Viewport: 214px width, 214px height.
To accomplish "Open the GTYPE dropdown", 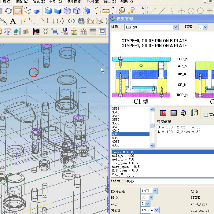I will click(156, 210).
